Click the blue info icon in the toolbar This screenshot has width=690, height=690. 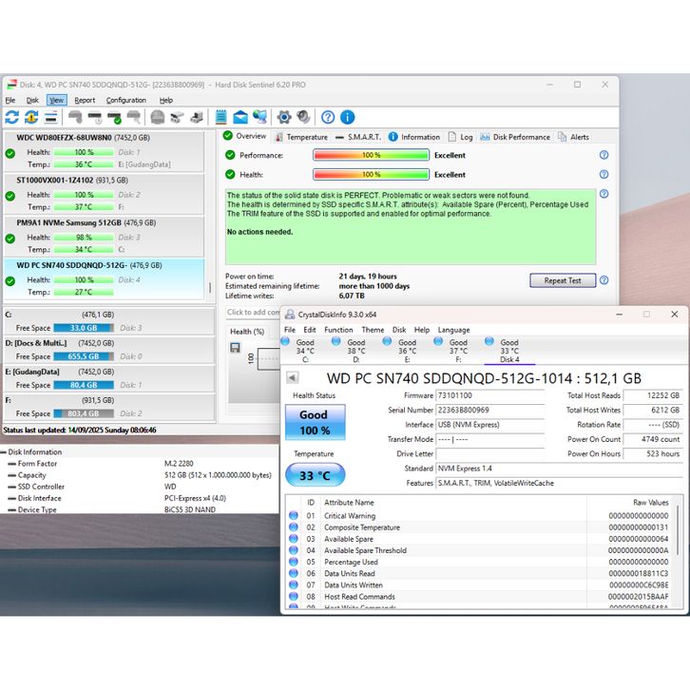(x=347, y=117)
